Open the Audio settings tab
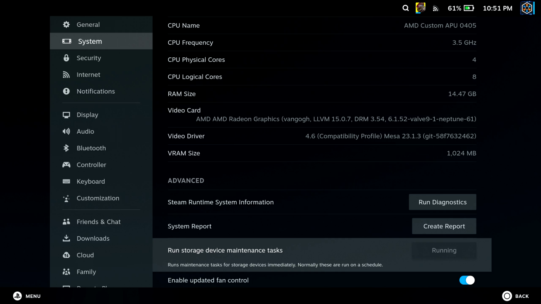The width and height of the screenshot is (541, 304). (85, 132)
